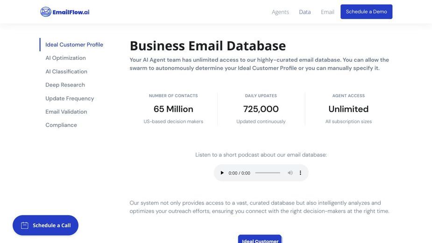Click calendar icon on Schedule a Call
432x243 pixels.
click(x=25, y=225)
